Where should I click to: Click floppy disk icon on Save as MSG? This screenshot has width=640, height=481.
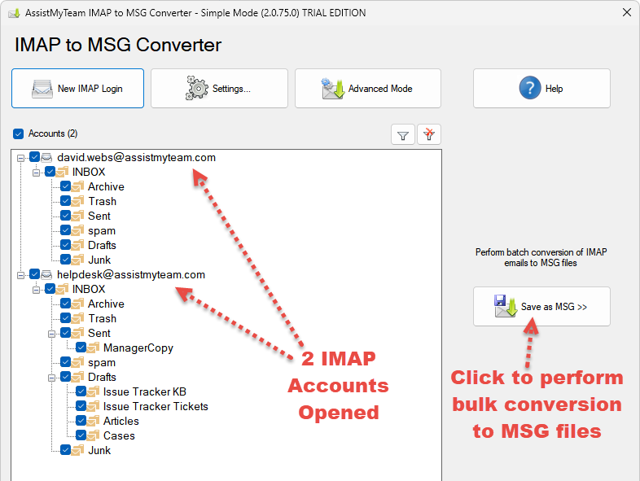point(505,306)
